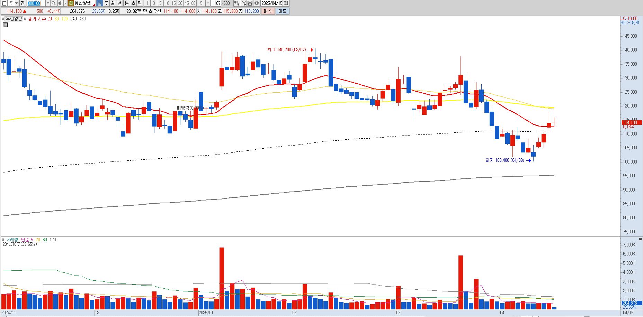Image resolution: width=643 pixels, height=317 pixels.
Task: Click the 배당락 dividend marker label
Action: [190, 108]
